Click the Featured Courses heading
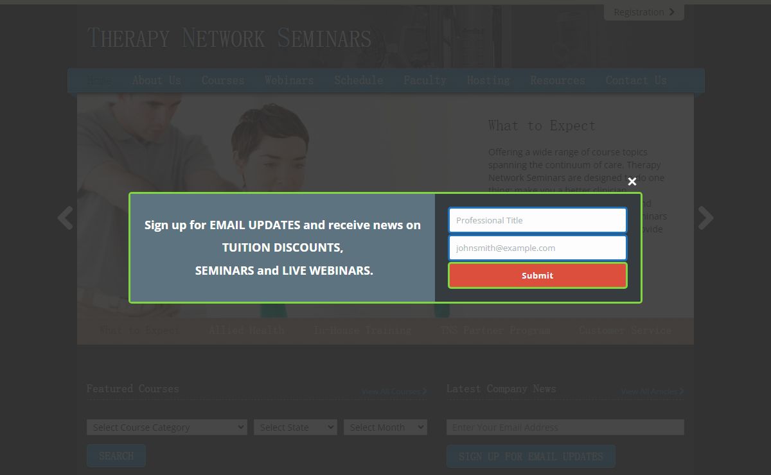The height and width of the screenshot is (475, 771). 133,389
